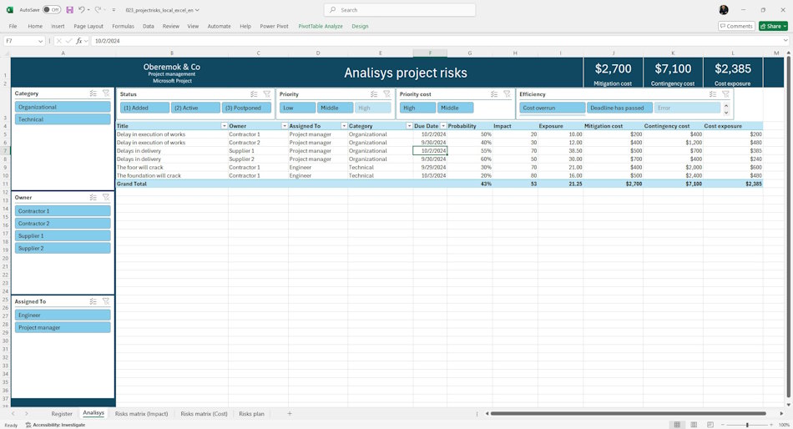The width and height of the screenshot is (793, 429).
Task: Clear filter on Status slicer
Action: tap(266, 94)
